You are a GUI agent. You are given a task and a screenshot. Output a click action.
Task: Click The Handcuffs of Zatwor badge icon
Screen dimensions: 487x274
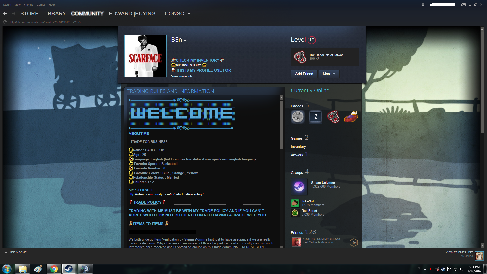point(300,57)
